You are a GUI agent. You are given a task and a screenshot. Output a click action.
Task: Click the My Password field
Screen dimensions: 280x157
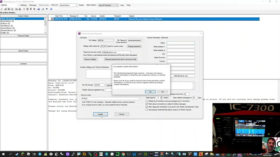[135, 40]
